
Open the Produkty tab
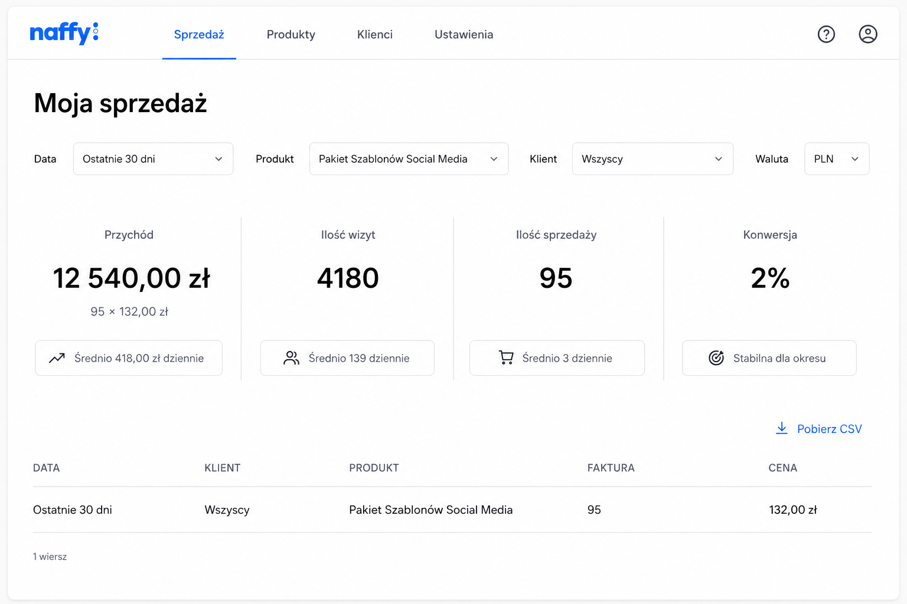[291, 34]
